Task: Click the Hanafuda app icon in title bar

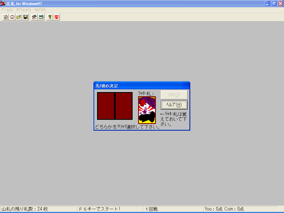Action: click(3, 3)
